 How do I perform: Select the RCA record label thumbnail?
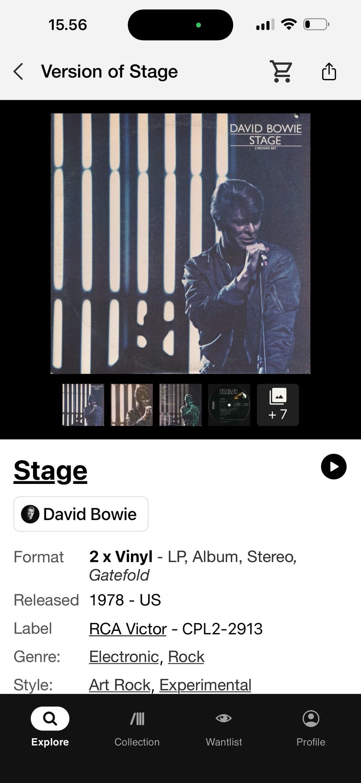coord(229,405)
